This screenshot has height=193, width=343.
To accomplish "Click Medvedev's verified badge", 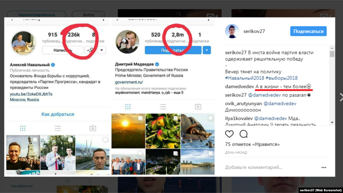I will click(x=157, y=64).
